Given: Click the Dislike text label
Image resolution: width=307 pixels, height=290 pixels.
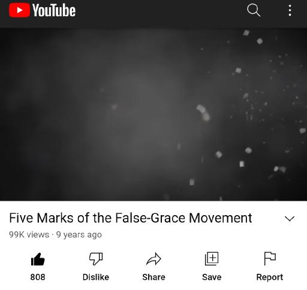Looking at the screenshot, I should [96, 277].
